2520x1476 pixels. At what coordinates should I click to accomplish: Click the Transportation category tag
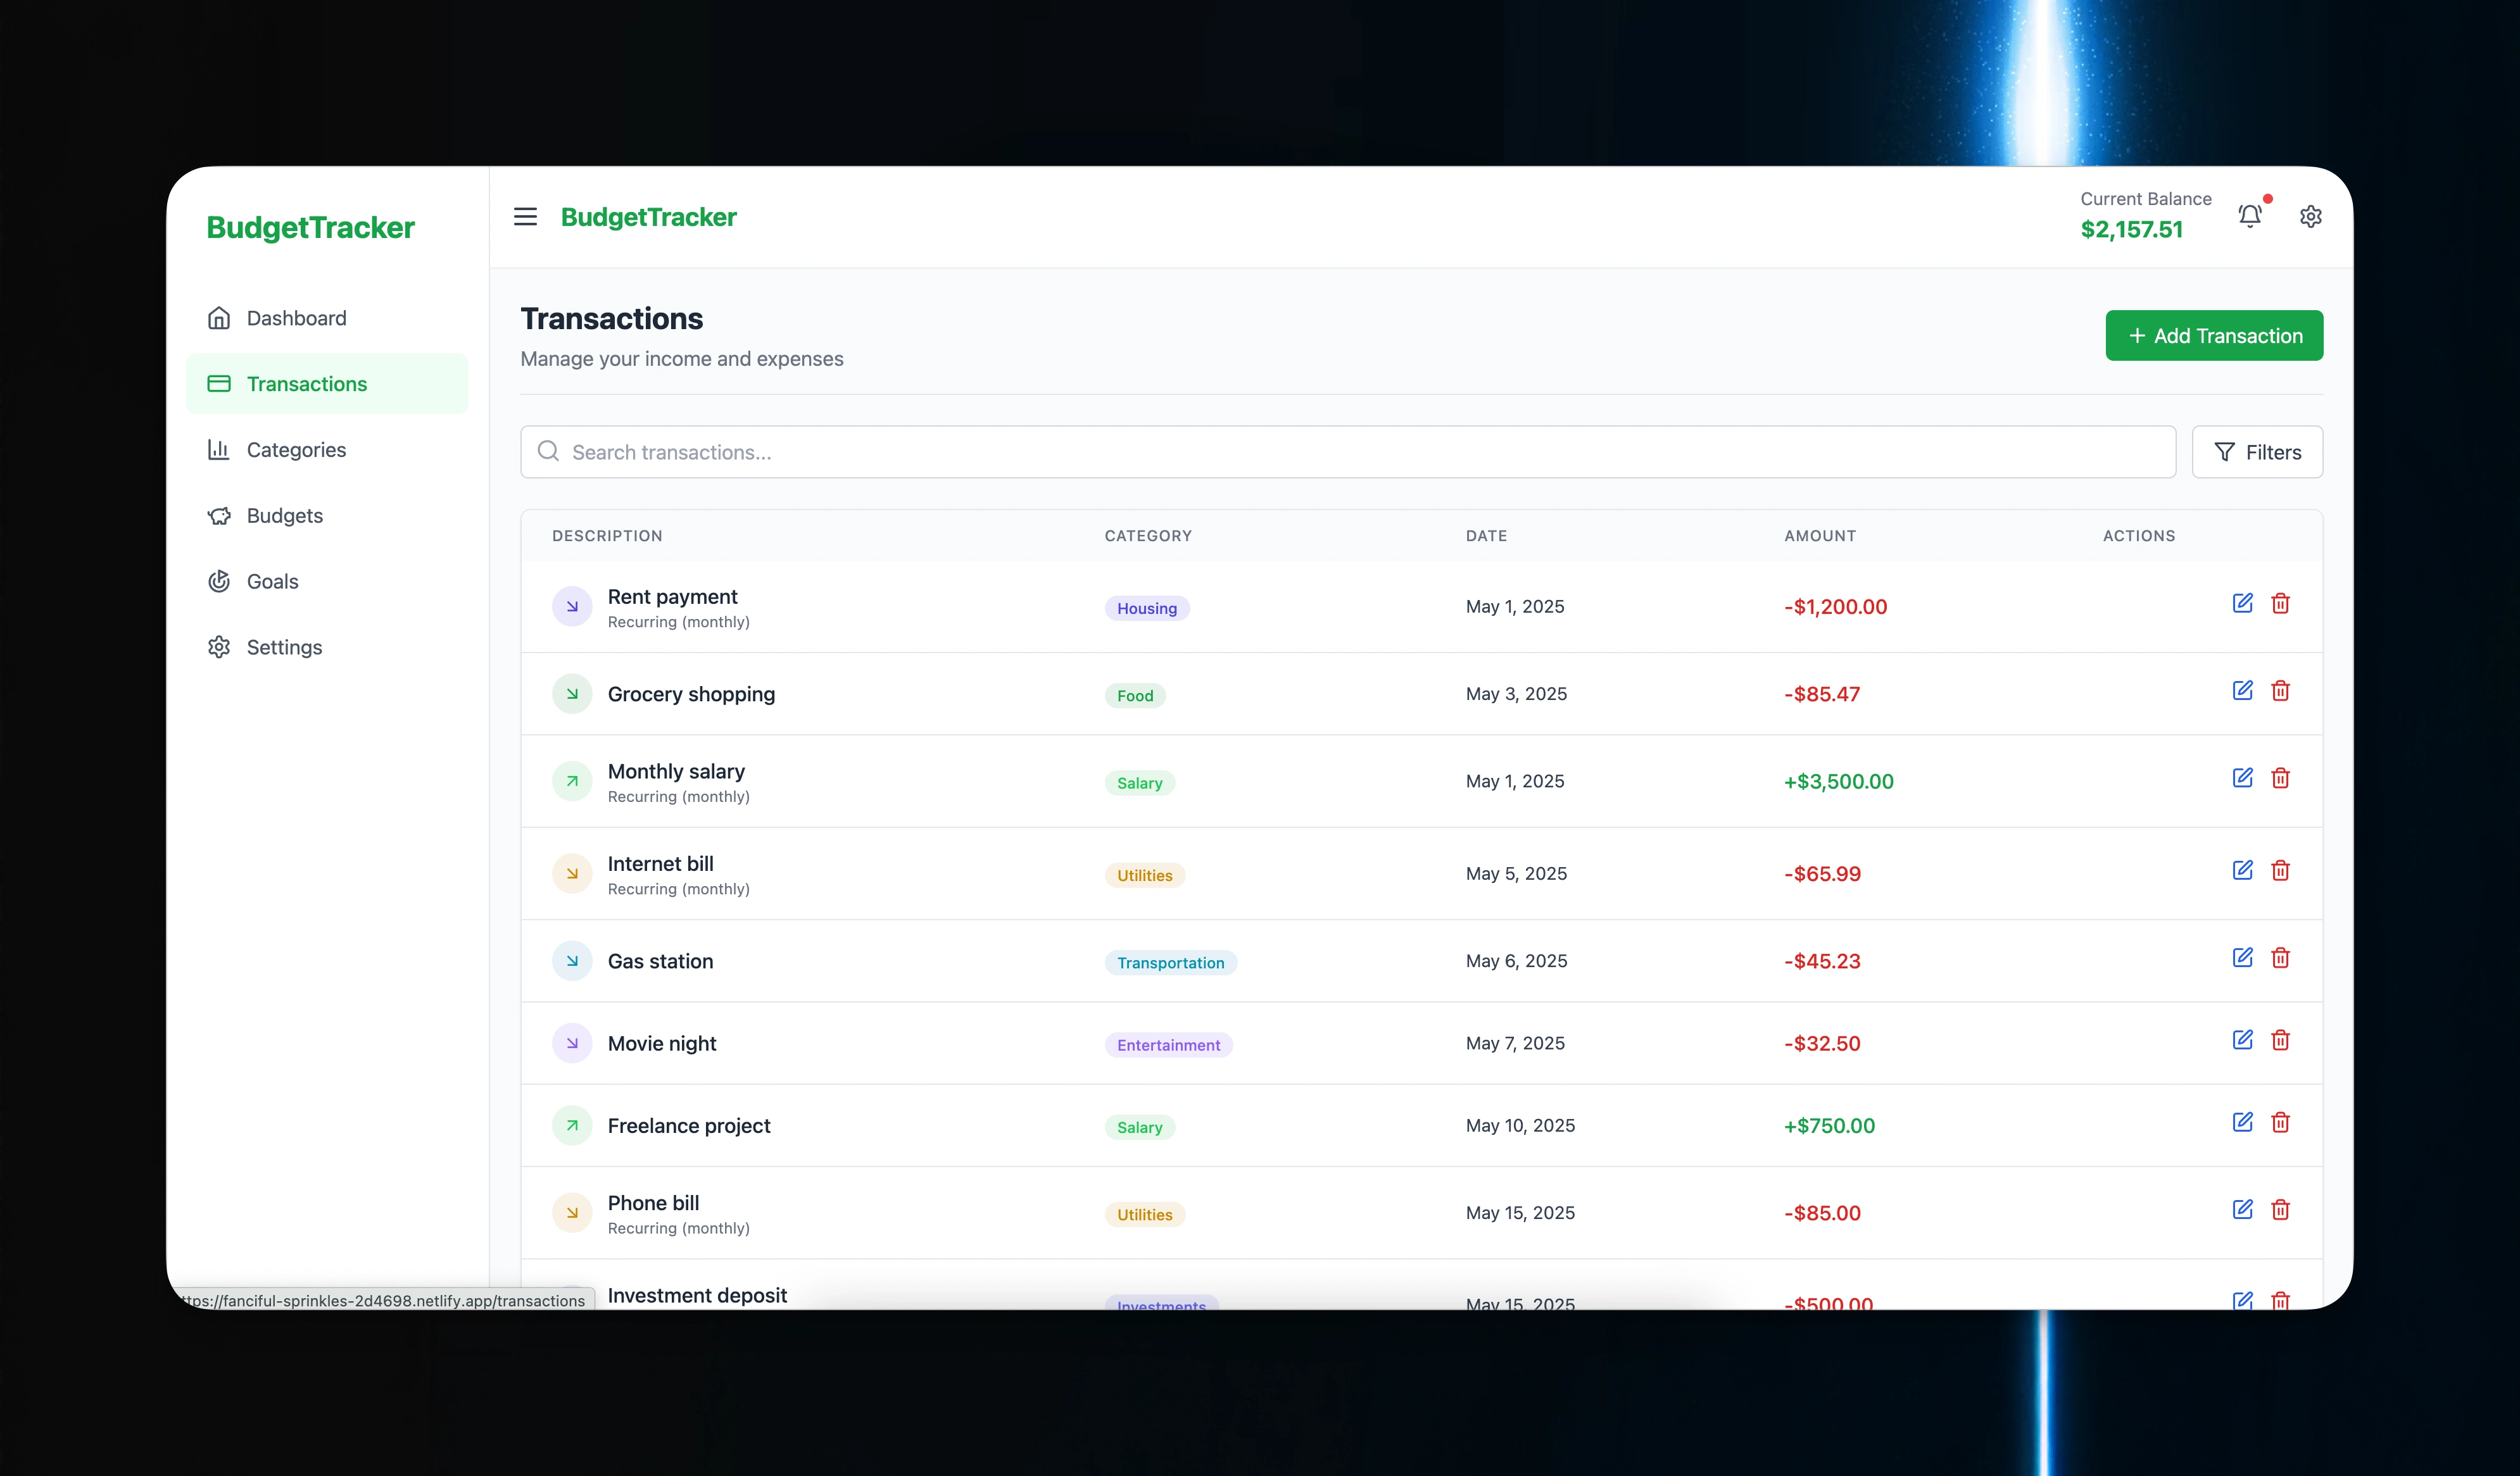pos(1170,963)
